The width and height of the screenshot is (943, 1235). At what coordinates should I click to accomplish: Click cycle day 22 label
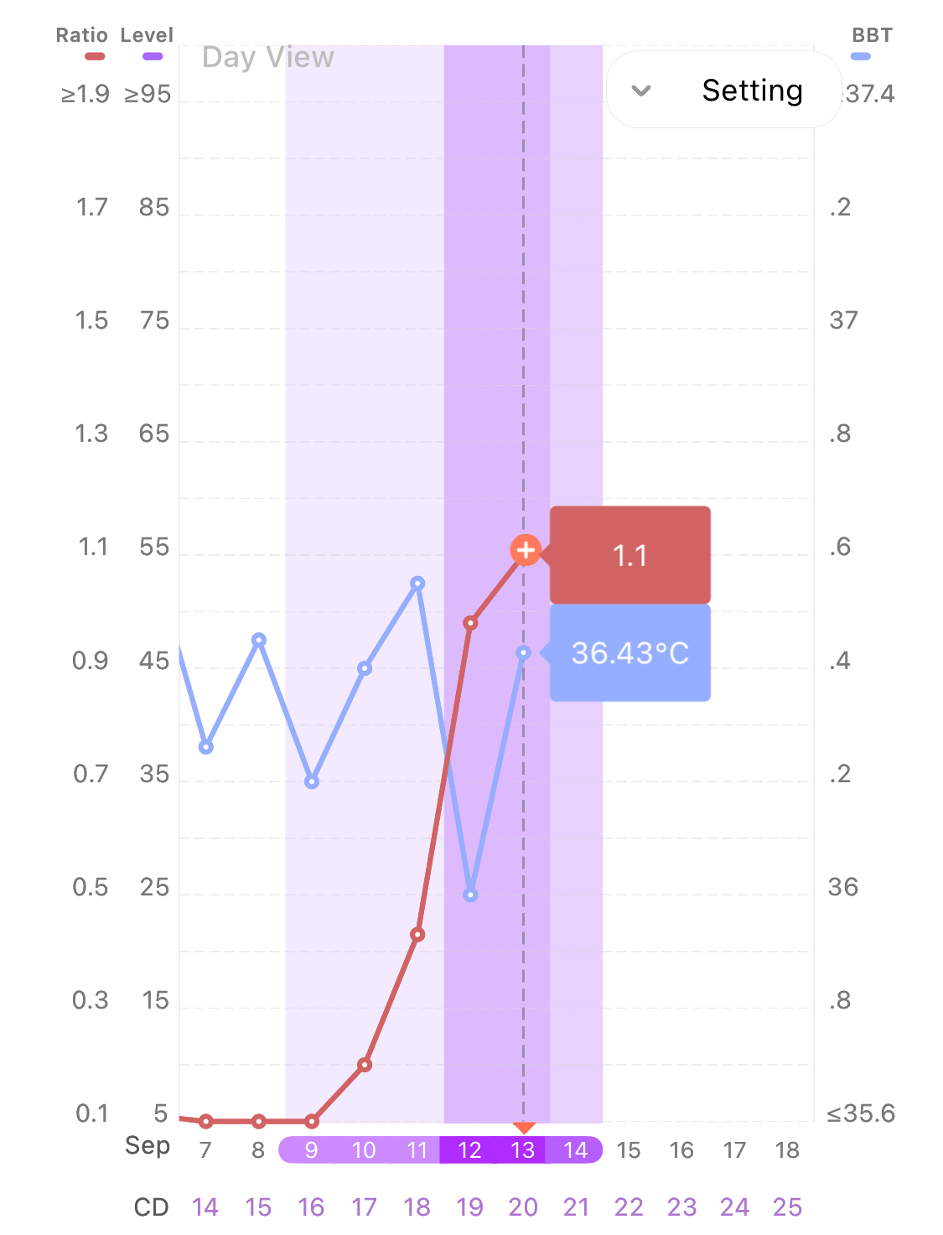(x=629, y=1207)
